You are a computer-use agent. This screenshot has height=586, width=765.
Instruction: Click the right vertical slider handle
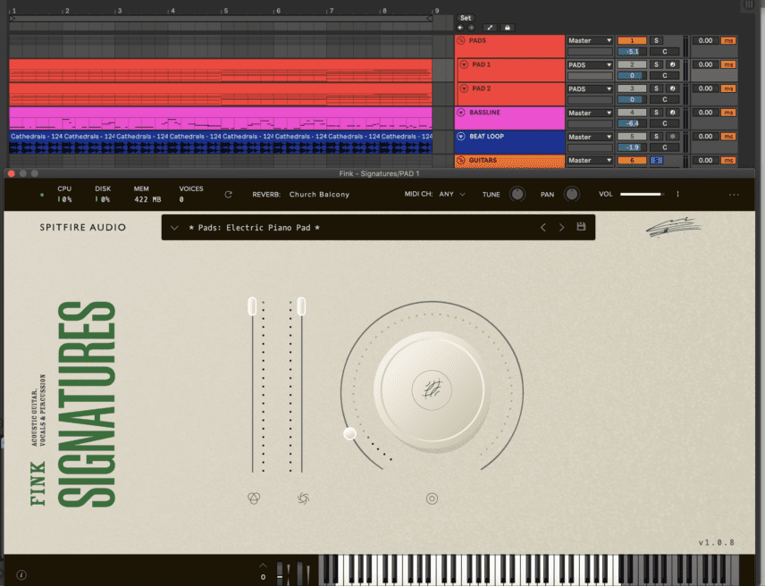(301, 306)
